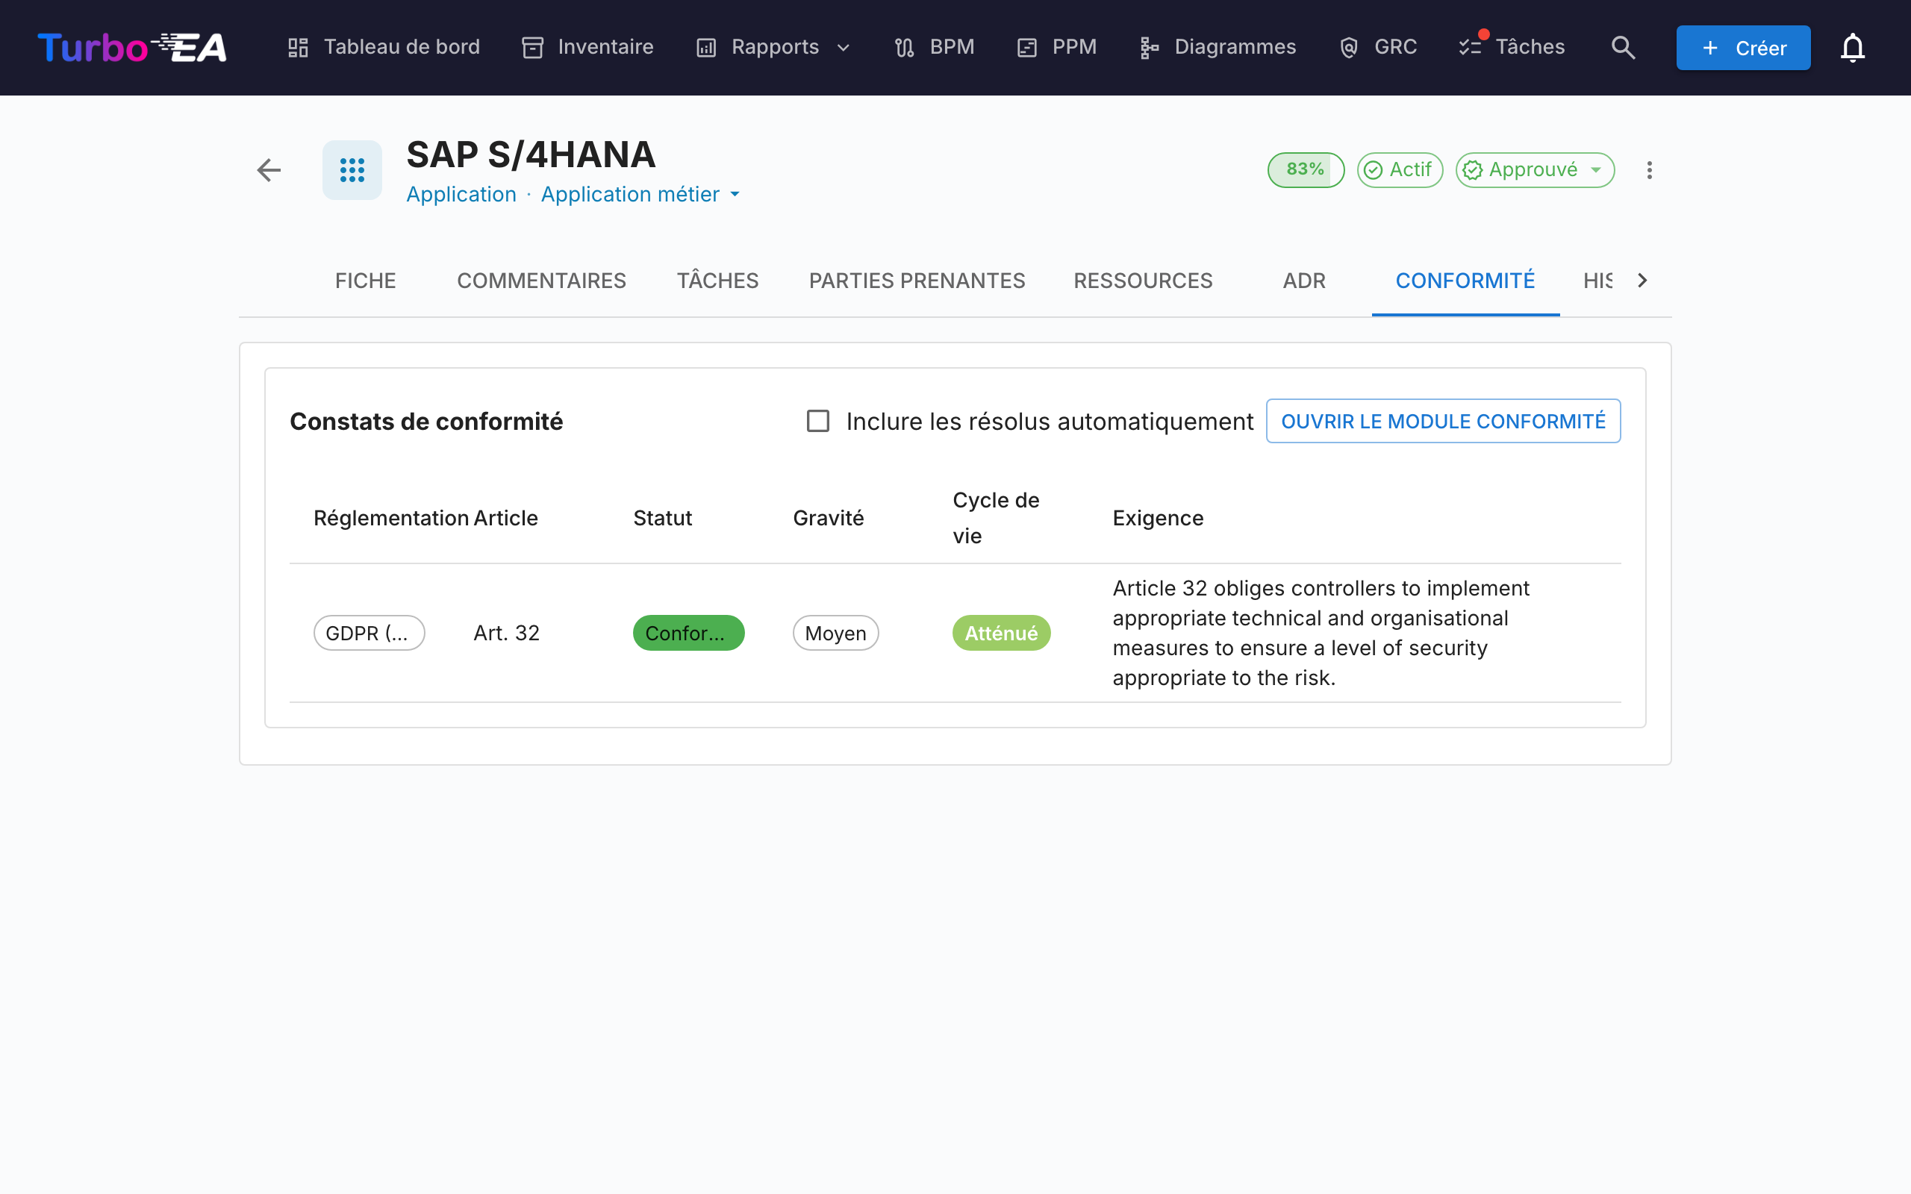Click the Inventaire archive icon

tap(533, 47)
